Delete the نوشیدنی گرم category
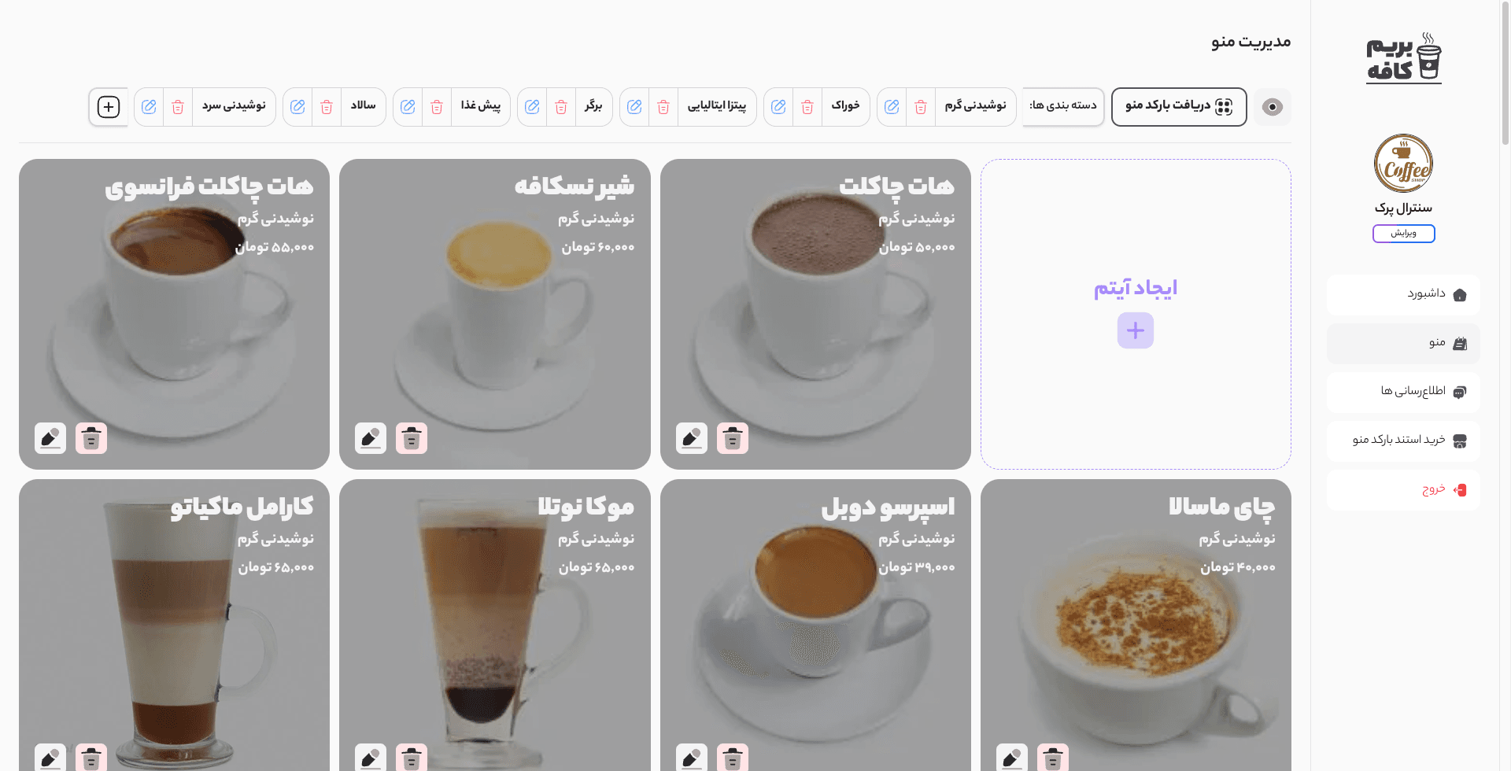The width and height of the screenshot is (1511, 771). (x=921, y=107)
